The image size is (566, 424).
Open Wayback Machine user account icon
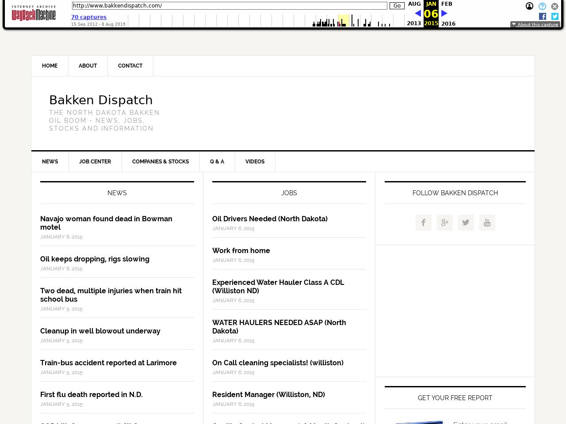(x=529, y=6)
